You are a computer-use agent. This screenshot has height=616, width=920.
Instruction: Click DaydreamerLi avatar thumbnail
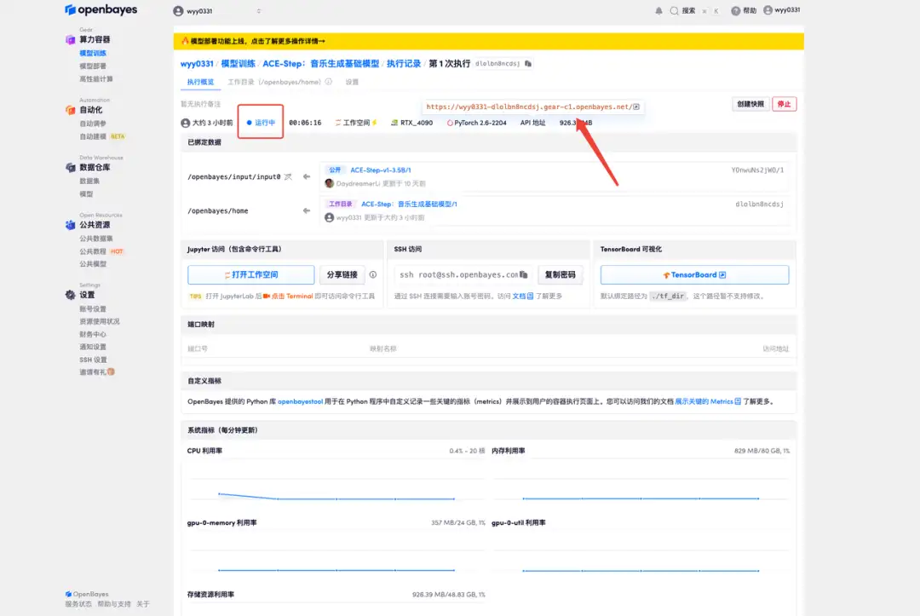[329, 184]
